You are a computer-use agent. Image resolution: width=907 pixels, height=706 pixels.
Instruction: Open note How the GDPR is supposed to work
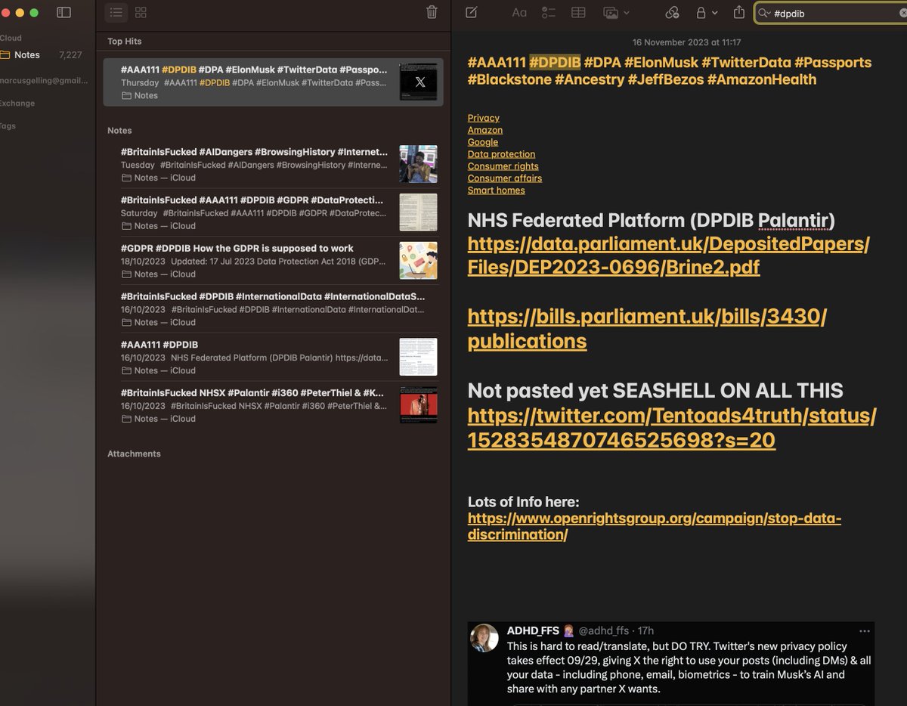pyautogui.click(x=273, y=261)
